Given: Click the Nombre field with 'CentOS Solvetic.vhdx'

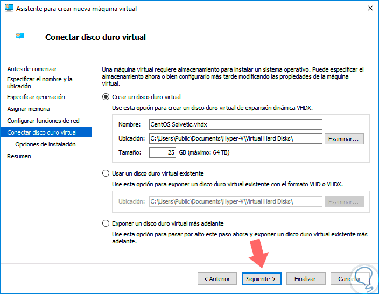Looking at the screenshot, I should pos(235,124).
